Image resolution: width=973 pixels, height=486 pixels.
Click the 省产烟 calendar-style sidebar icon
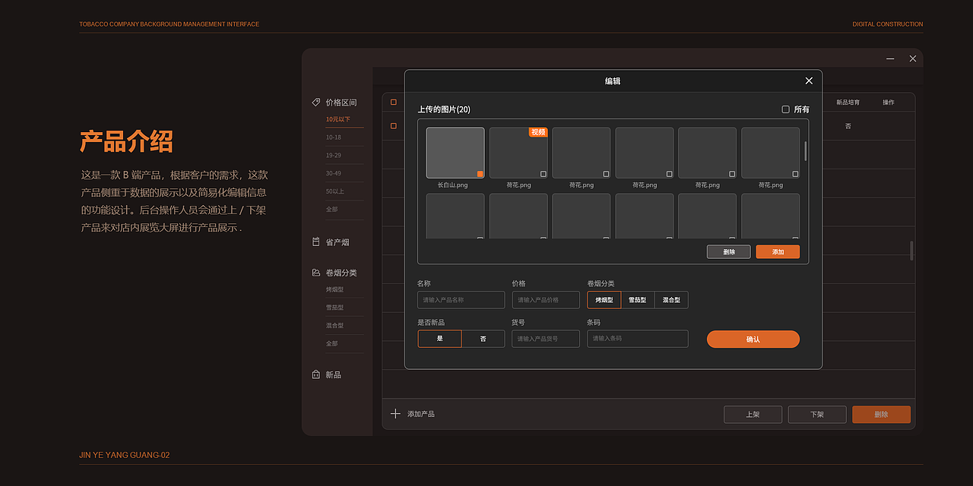pyautogui.click(x=315, y=241)
